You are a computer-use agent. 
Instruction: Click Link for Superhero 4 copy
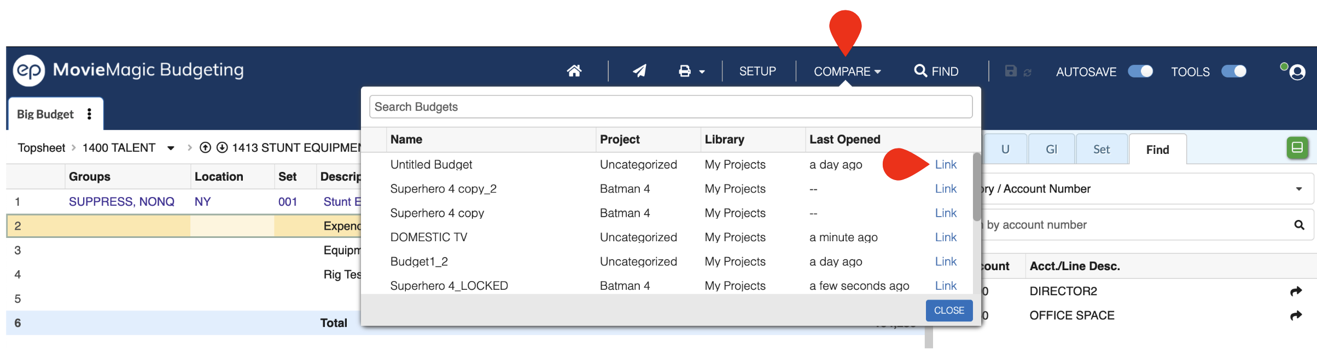[x=946, y=213]
